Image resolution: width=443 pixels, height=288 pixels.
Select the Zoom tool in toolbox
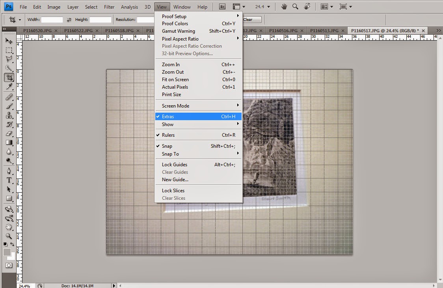point(9,236)
